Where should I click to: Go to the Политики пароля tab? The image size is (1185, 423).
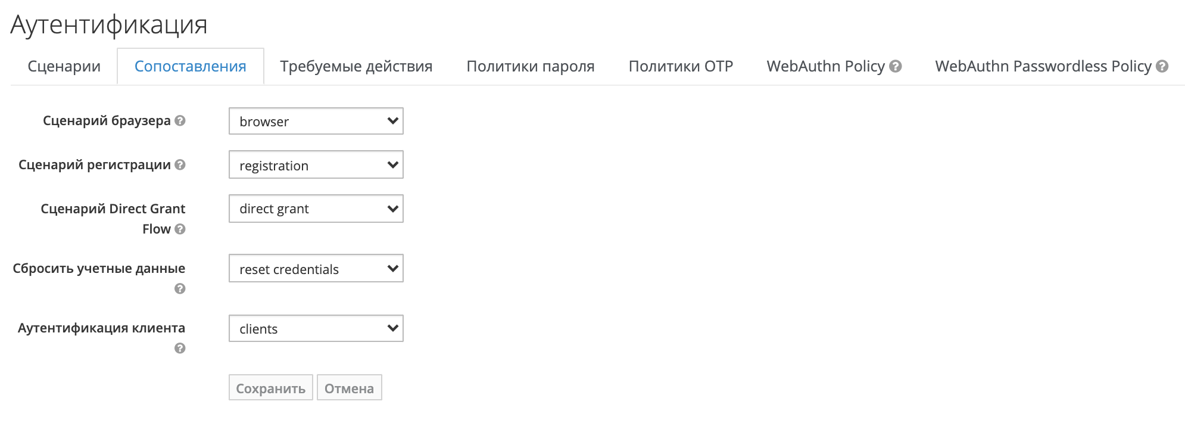click(530, 67)
